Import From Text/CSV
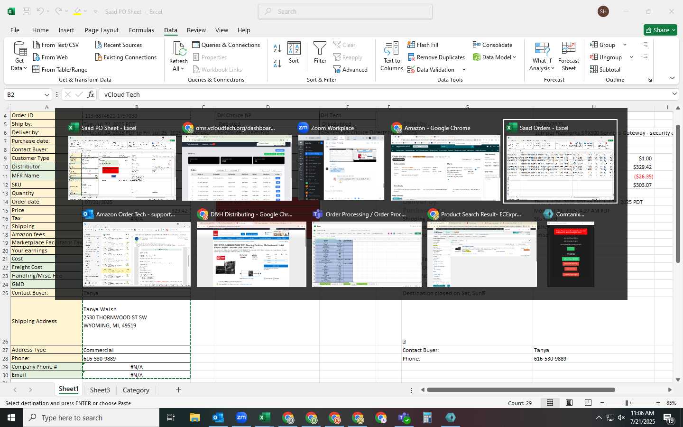The width and height of the screenshot is (683, 427). (55, 45)
